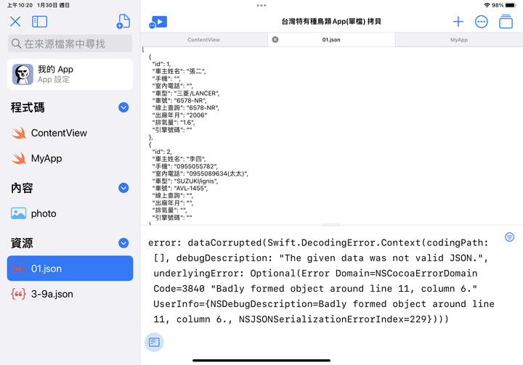The image size is (523, 365).
Task: Switch to the MyApp tab
Action: tap(459, 40)
